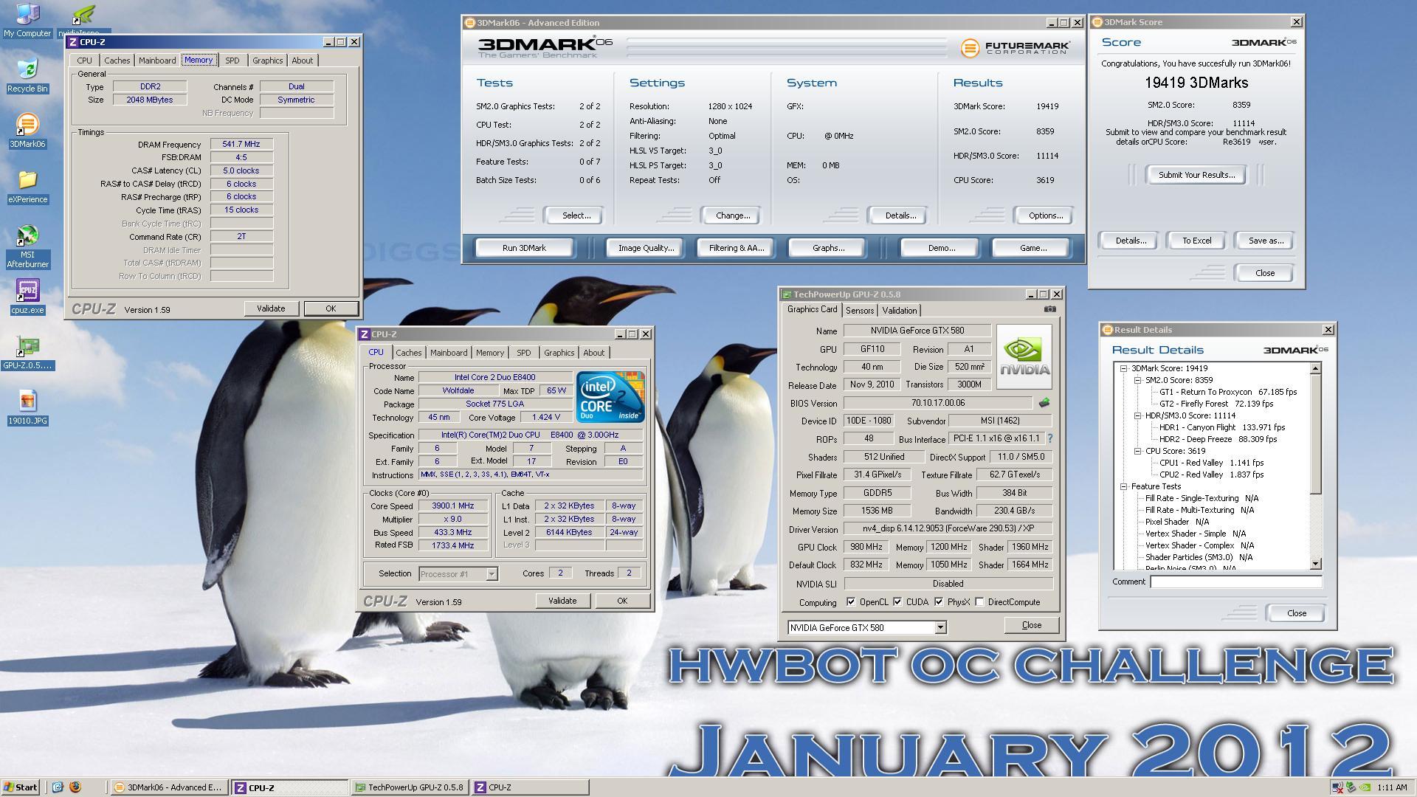1417x797 pixels.
Task: Click the NVIDIA logo in GPU-Z
Action: [x=1024, y=356]
